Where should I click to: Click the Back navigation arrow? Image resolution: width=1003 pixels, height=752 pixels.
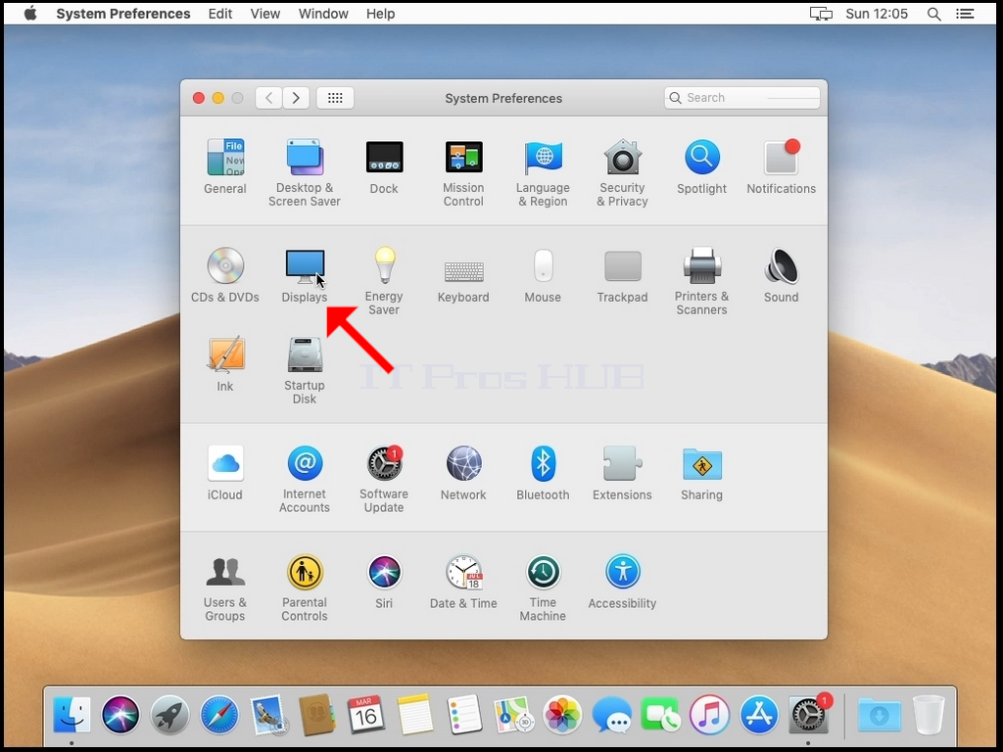(268, 98)
